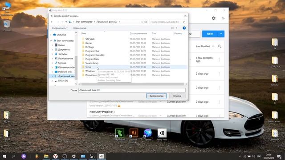The width and height of the screenshot is (285, 160).
Task: Open Windows Start menu
Action: point(4,156)
